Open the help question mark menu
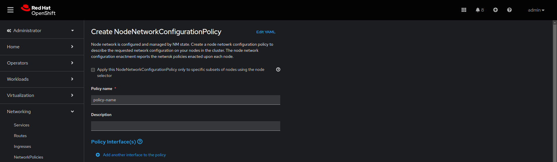The height and width of the screenshot is (162, 557). point(509,10)
